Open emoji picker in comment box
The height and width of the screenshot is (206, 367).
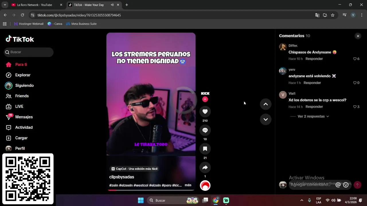click(346, 185)
